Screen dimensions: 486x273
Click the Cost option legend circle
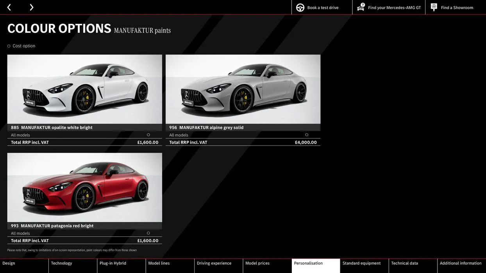click(9, 46)
